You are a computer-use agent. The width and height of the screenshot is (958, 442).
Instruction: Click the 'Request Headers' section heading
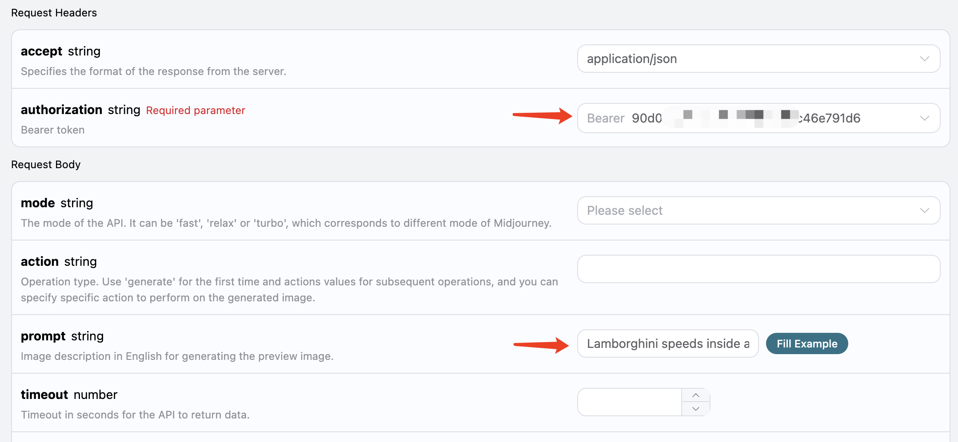click(x=54, y=13)
